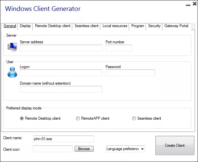Click the Server address label

[31, 42]
